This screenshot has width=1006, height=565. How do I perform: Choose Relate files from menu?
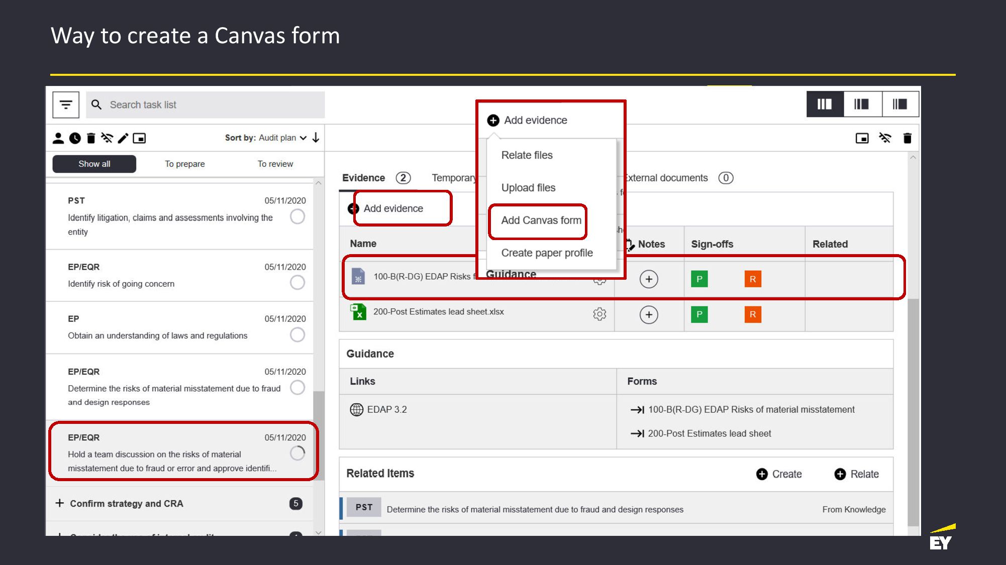pos(527,155)
